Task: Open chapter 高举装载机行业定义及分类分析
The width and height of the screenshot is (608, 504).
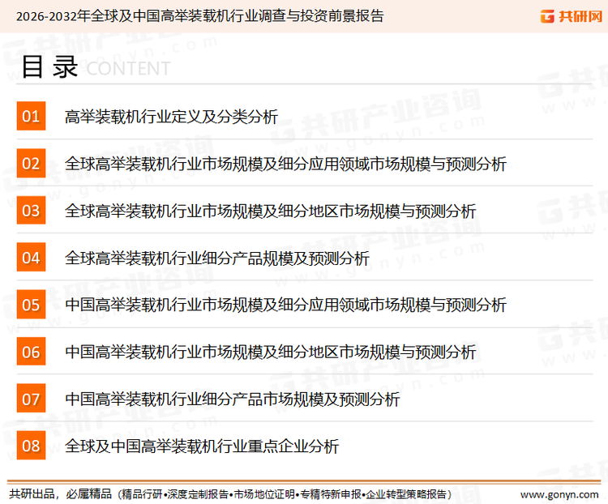Action: point(171,117)
